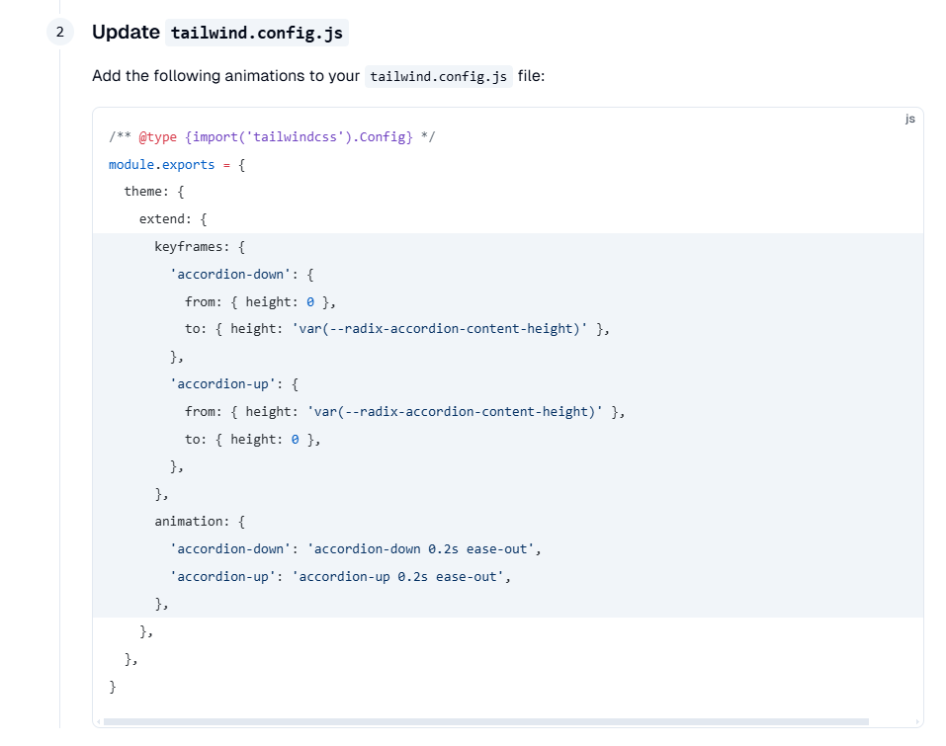
Task: Click 'tailwind.config.js' code in the step heading
Action: tap(256, 33)
